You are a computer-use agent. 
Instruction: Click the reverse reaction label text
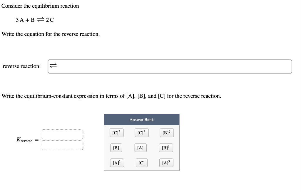pos(21,66)
